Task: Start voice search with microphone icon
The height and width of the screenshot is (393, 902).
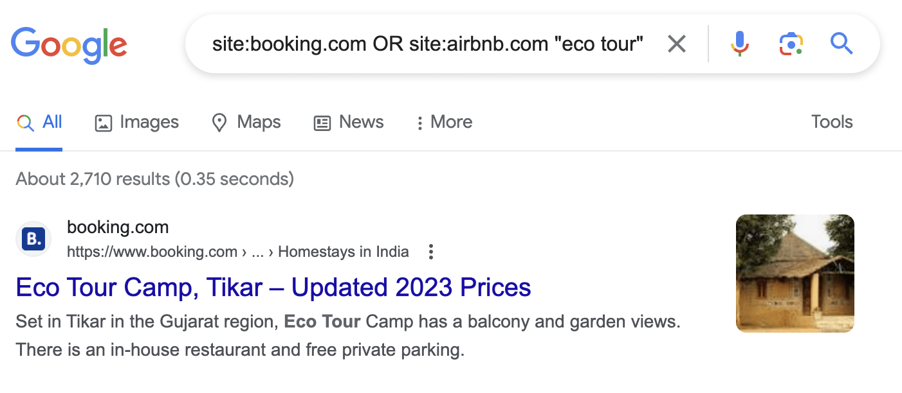Action: pos(739,44)
